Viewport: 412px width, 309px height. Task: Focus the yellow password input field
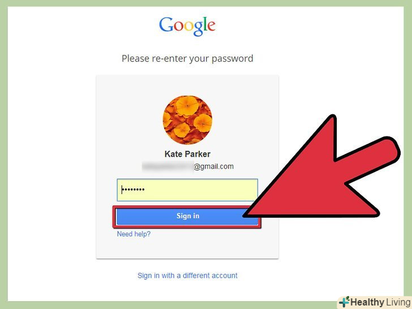coord(187,190)
